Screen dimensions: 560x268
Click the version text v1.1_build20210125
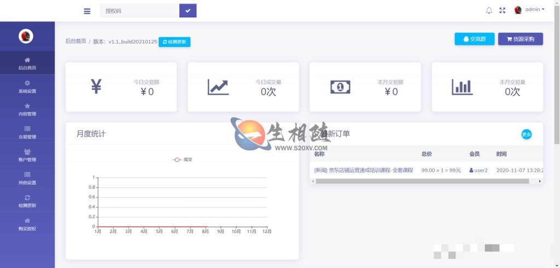[133, 42]
